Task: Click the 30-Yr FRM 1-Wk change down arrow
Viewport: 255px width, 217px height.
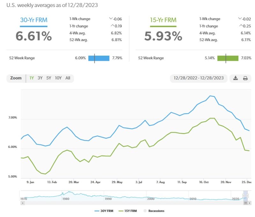Action: (111, 19)
